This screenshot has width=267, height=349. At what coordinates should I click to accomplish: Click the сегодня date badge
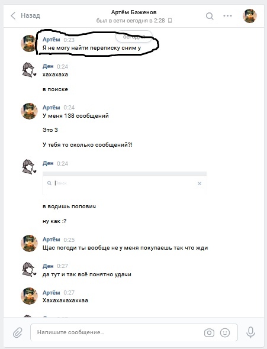pos(134,37)
